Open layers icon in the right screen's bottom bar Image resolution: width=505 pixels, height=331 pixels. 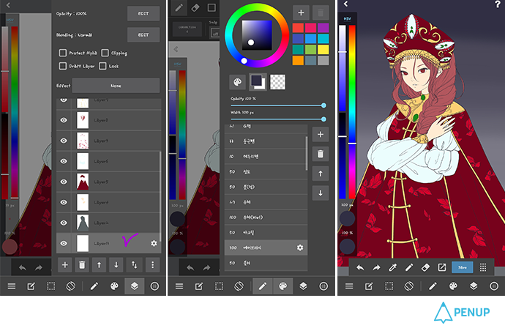[474, 286]
